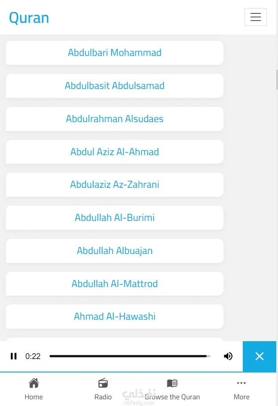Close the audio player bar
278x406 pixels.
pyautogui.click(x=259, y=356)
